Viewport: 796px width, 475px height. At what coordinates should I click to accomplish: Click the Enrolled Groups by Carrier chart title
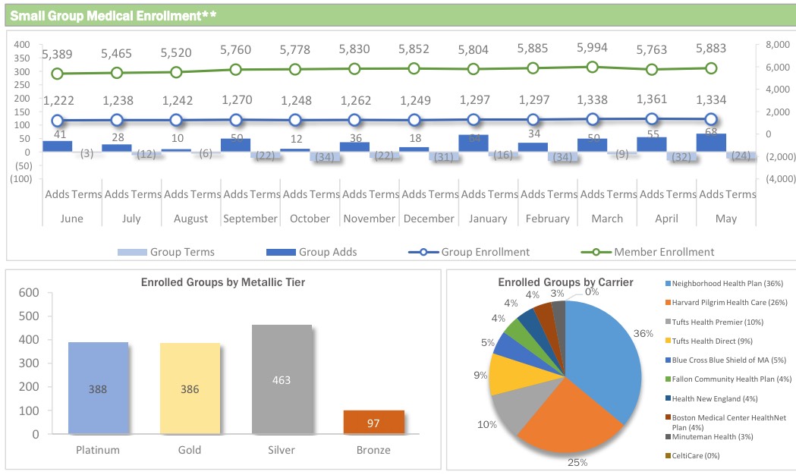(x=565, y=283)
